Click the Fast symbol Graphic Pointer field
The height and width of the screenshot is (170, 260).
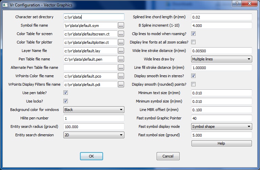pos(222,118)
